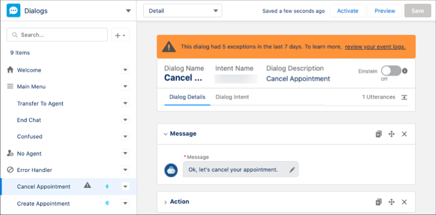
Task: Click the 1 Utterances label
Action: pos(379,97)
